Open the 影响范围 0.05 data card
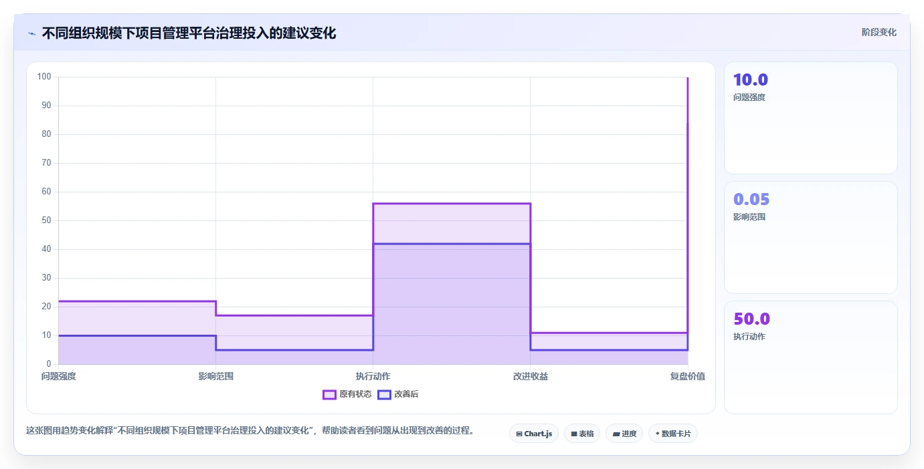 (810, 237)
